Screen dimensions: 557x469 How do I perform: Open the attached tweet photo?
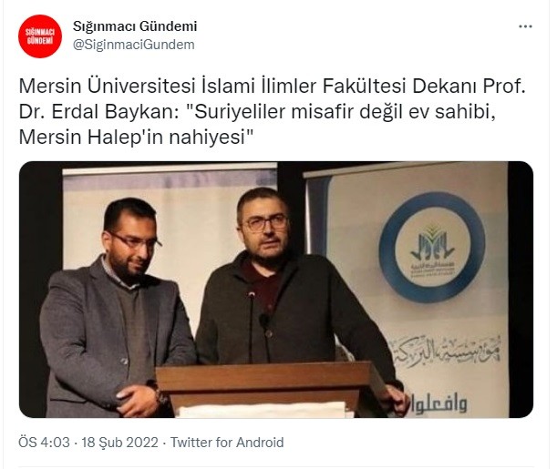276,290
